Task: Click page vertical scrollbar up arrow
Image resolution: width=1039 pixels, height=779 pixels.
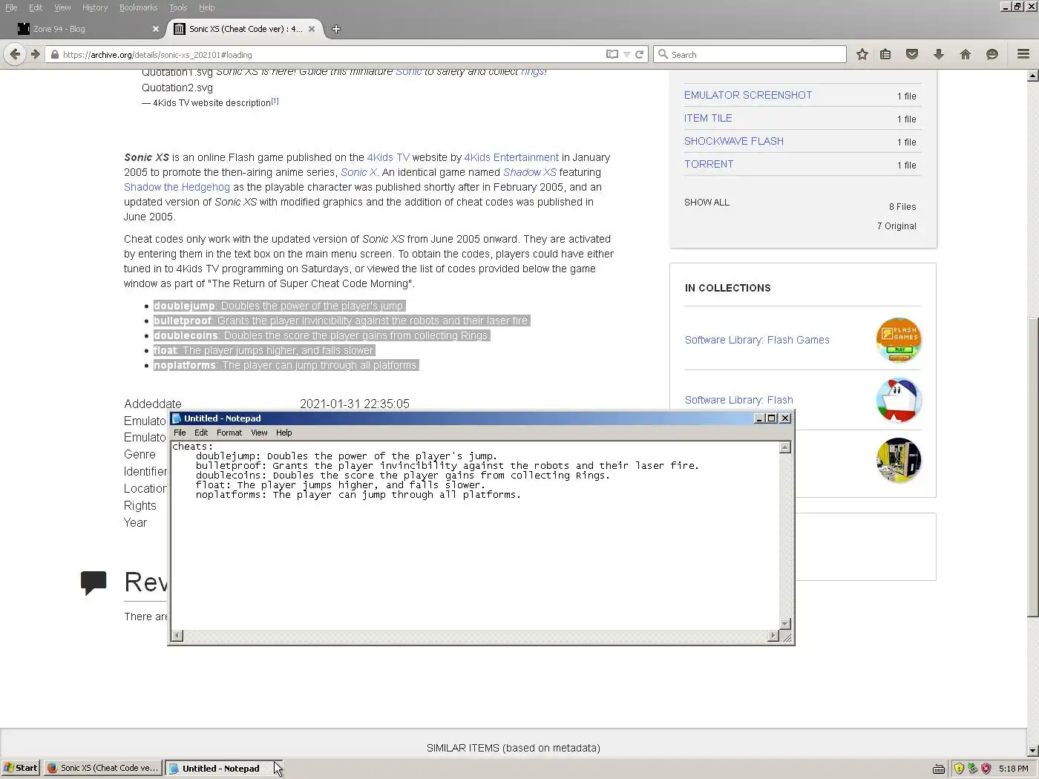Action: tap(1032, 76)
